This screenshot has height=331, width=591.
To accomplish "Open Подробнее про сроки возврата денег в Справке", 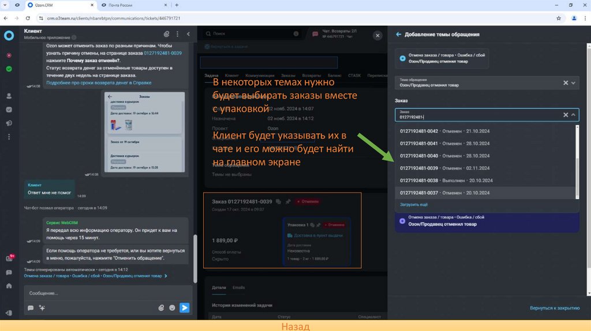I will pyautogui.click(x=99, y=83).
